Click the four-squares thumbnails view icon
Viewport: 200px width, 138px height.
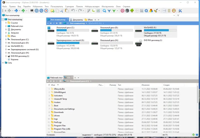coord(137,11)
